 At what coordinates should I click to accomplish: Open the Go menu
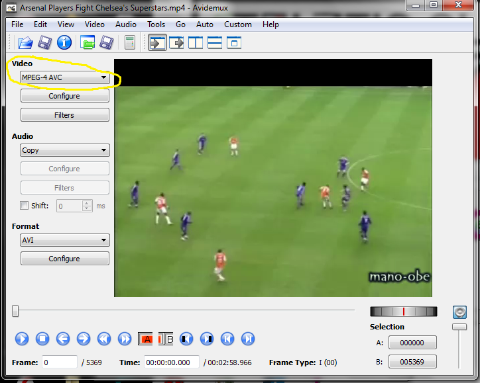(180, 24)
